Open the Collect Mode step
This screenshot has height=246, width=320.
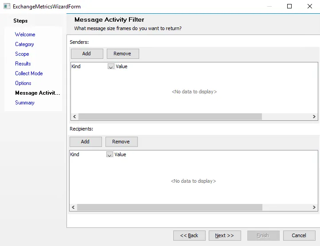(x=29, y=73)
